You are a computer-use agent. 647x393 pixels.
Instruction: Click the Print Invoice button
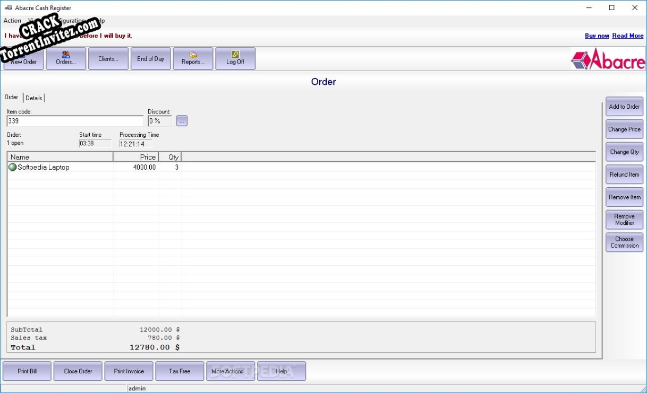(129, 371)
